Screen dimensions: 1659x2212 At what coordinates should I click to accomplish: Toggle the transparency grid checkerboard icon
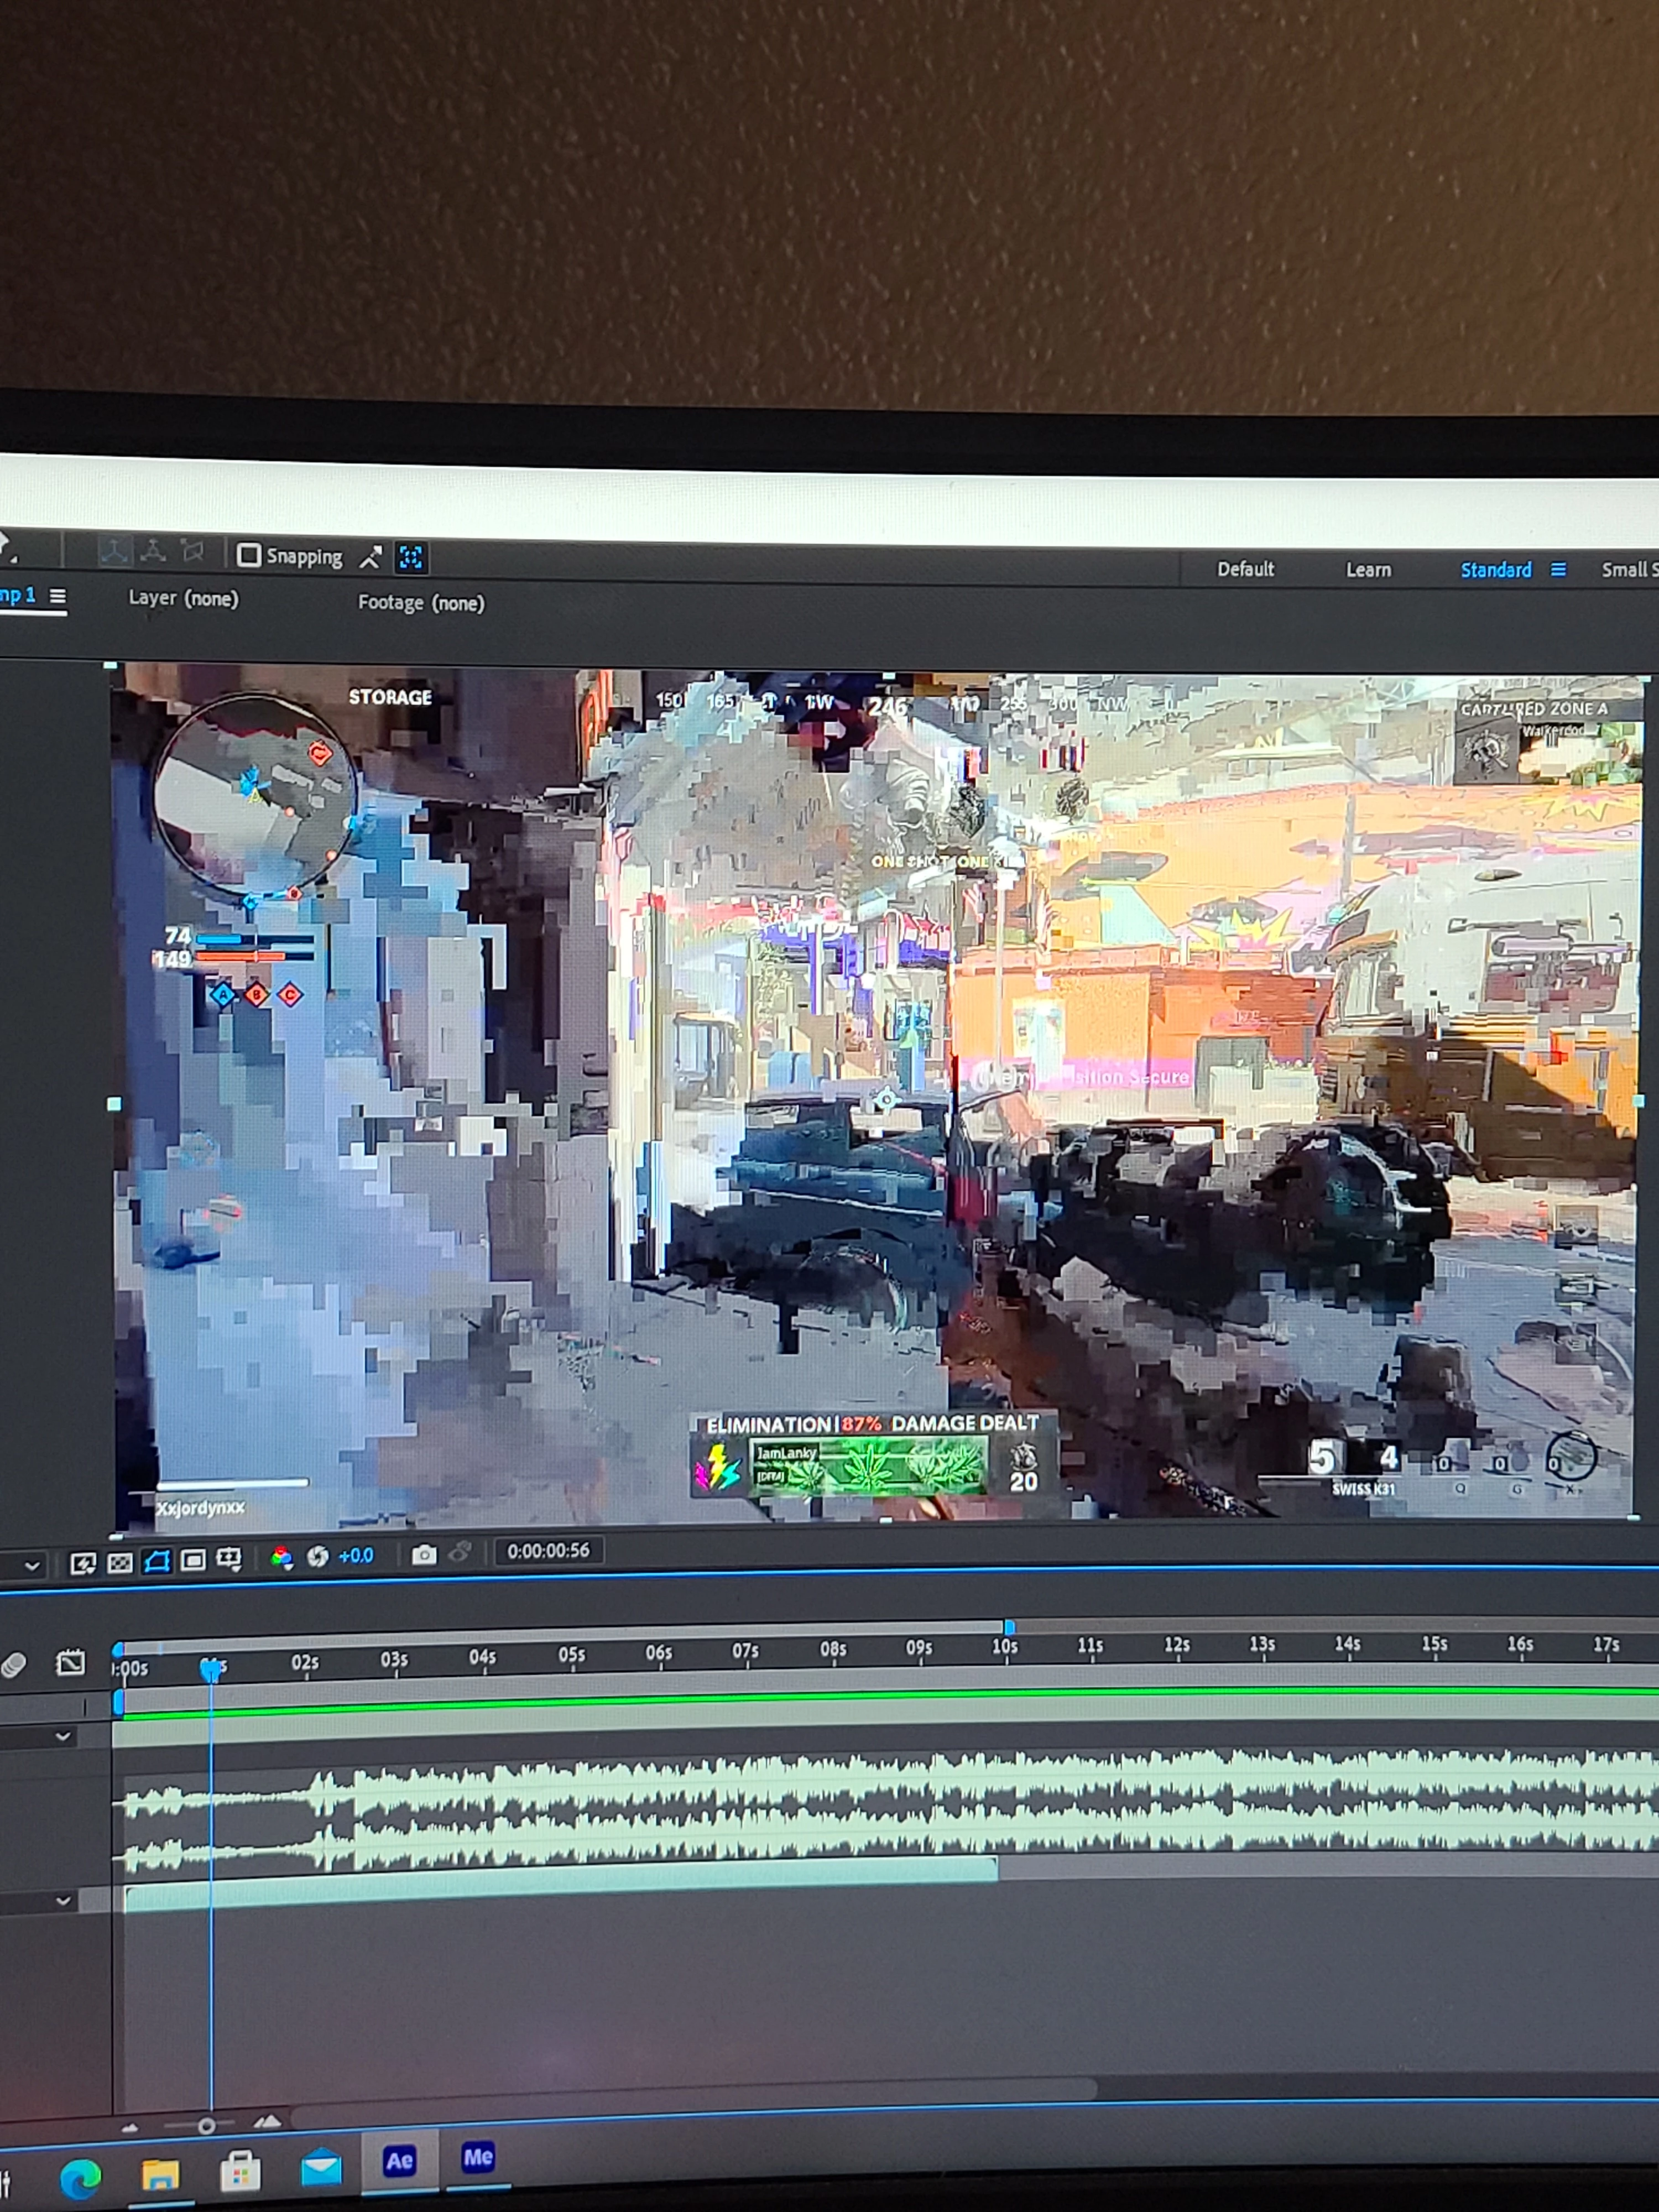tap(120, 1562)
